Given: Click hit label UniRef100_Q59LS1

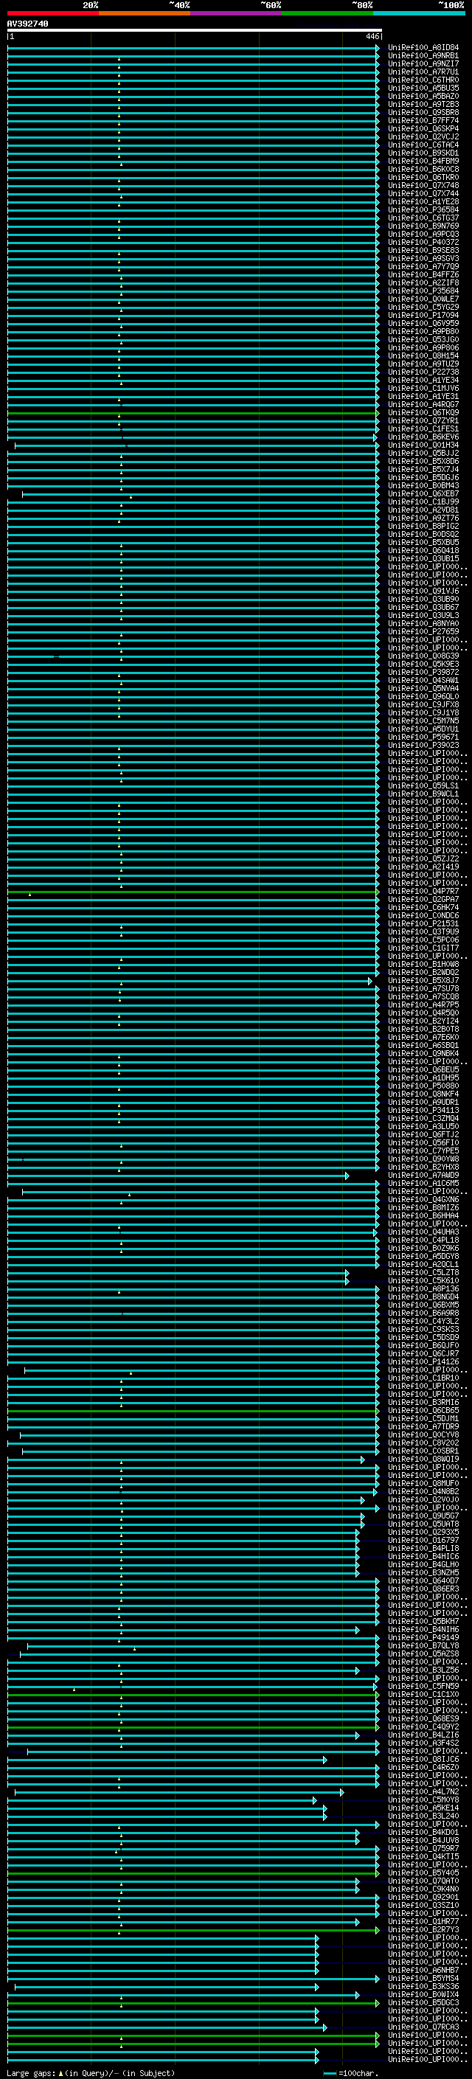Looking at the screenshot, I should (423, 786).
